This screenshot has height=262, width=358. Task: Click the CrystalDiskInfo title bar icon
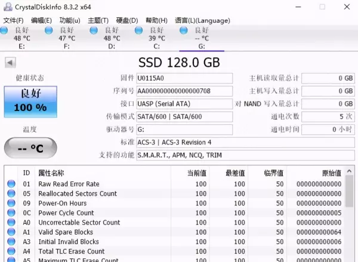8,7
